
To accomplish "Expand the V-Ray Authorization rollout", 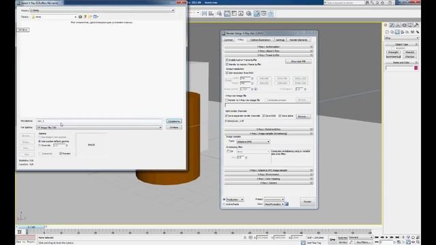I will pos(268,47).
